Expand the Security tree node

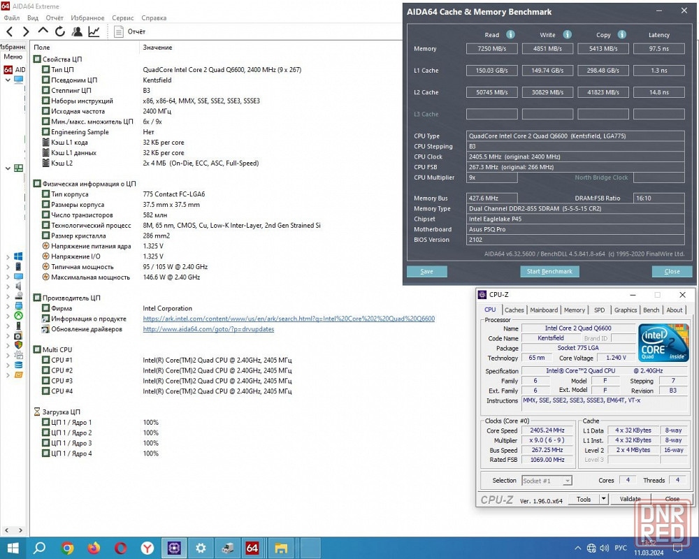8,345
